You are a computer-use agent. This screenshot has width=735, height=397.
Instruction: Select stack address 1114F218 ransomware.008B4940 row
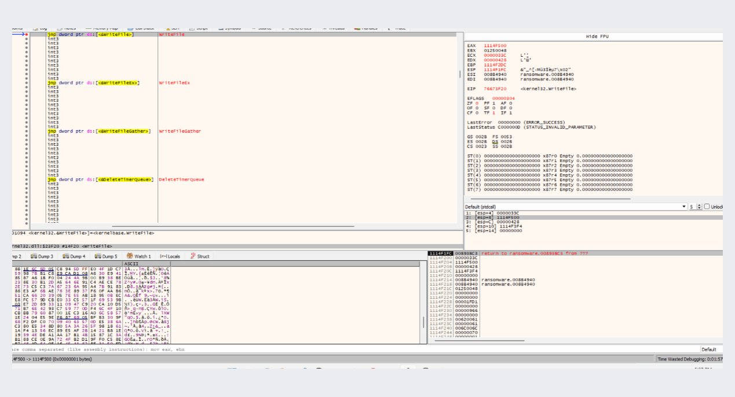575,284
